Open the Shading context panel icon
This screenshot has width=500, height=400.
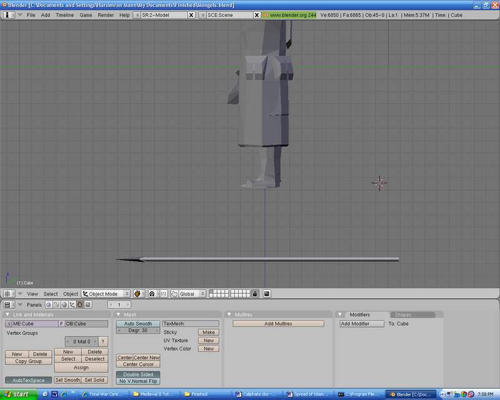[x=64, y=304]
